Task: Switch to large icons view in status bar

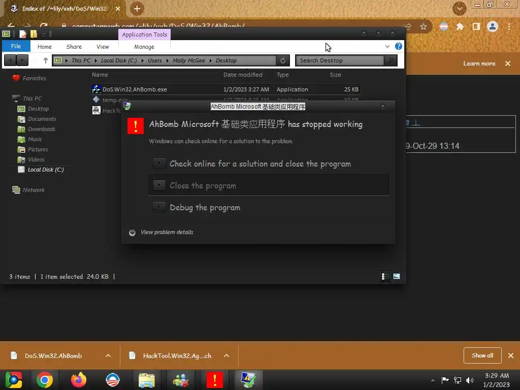Action: (397, 276)
